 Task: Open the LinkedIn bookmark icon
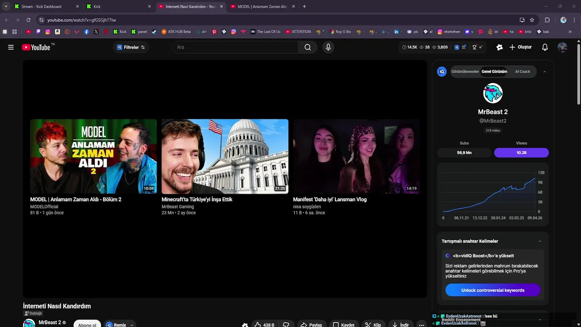397,32
